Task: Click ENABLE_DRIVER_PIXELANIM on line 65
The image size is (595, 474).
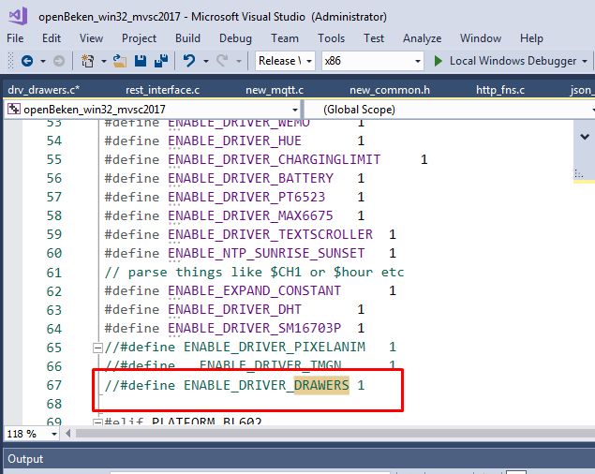Action: [x=275, y=347]
